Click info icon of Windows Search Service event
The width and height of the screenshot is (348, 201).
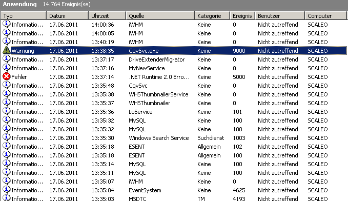pos(7,137)
